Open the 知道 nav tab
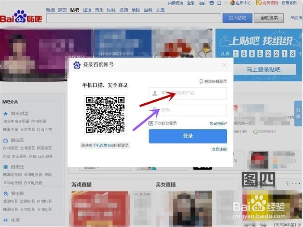 click(87, 10)
